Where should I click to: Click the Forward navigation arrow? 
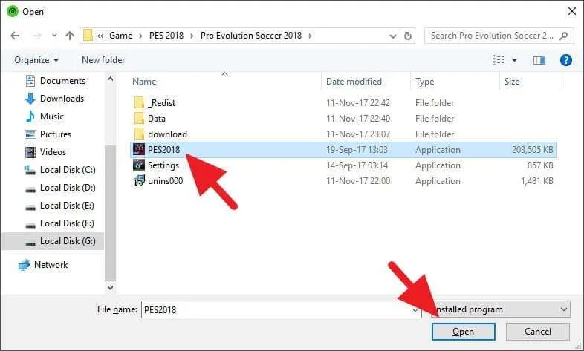tap(37, 36)
